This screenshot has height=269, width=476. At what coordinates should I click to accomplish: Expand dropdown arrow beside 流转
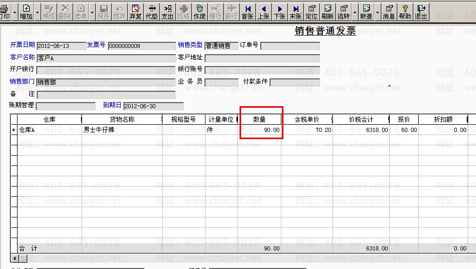tap(355, 12)
